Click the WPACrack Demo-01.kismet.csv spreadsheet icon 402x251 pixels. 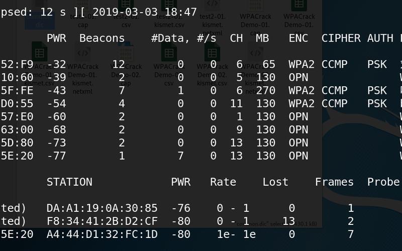pyautogui.click(x=40, y=64)
